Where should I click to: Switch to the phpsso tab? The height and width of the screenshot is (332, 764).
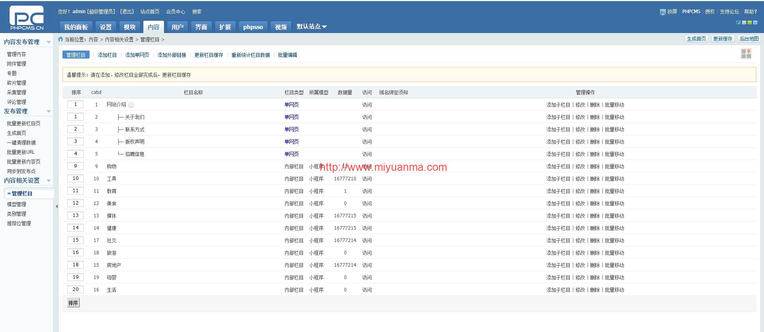click(253, 27)
